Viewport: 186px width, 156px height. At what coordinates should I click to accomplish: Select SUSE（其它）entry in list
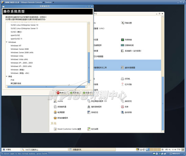point(16,32)
